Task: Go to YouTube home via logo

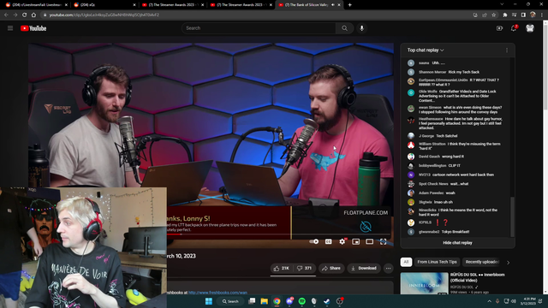Action: (33, 28)
